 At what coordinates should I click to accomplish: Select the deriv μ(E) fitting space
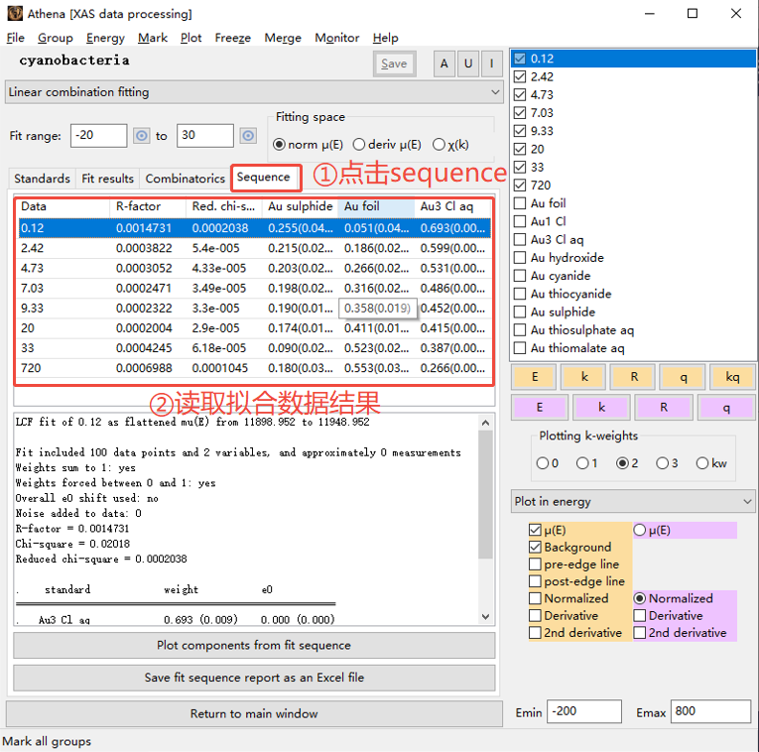(359, 144)
